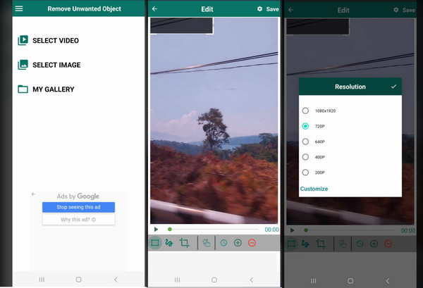The image size is (423, 288).
Task: Click the small back arrow in the ad panel
Action: pyautogui.click(x=33, y=194)
